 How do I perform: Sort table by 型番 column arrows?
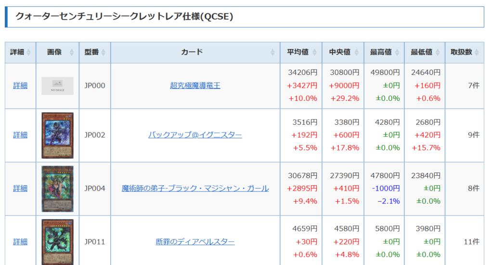point(104,52)
